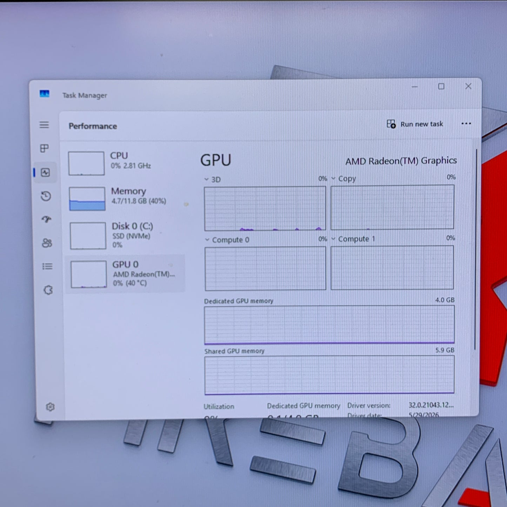Maximize the Task Manager window
The image size is (507, 507).
[x=441, y=86]
